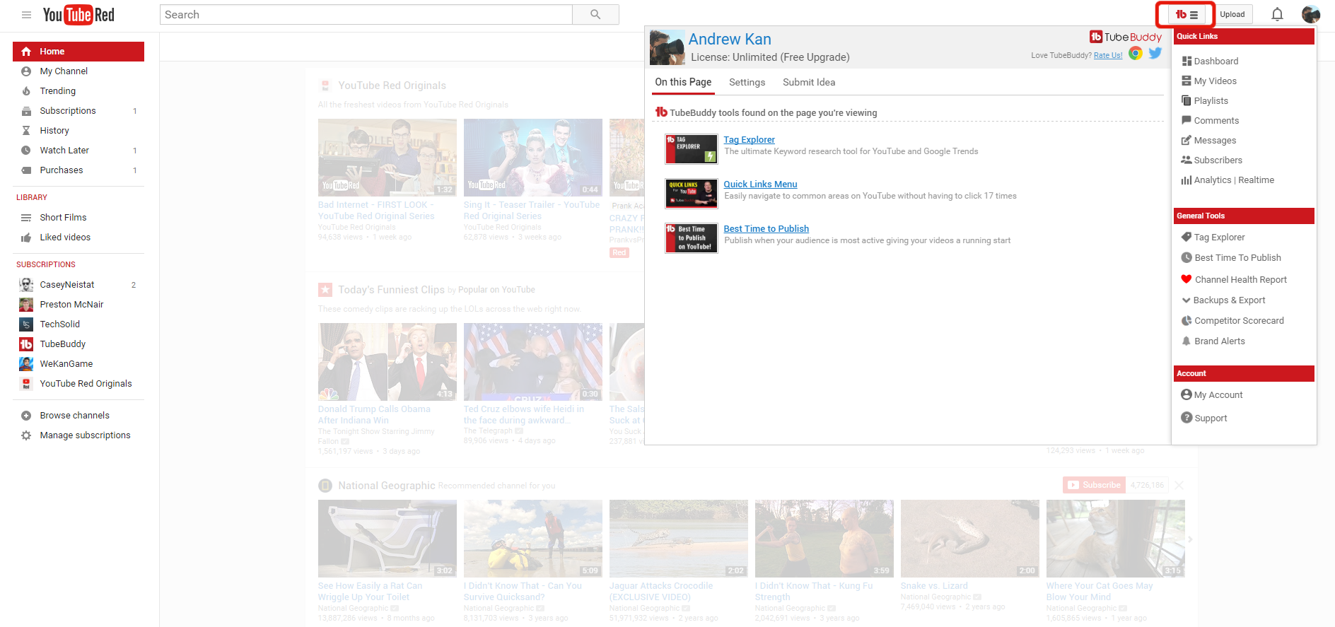This screenshot has height=627, width=1335.
Task: Click the My Videos quick link icon
Action: click(x=1187, y=81)
